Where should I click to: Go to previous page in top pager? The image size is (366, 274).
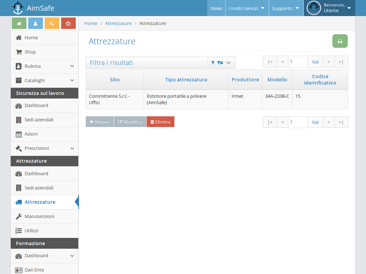point(282,62)
